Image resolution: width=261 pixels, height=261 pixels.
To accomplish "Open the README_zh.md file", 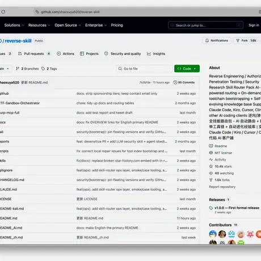I will (x=11, y=238).
